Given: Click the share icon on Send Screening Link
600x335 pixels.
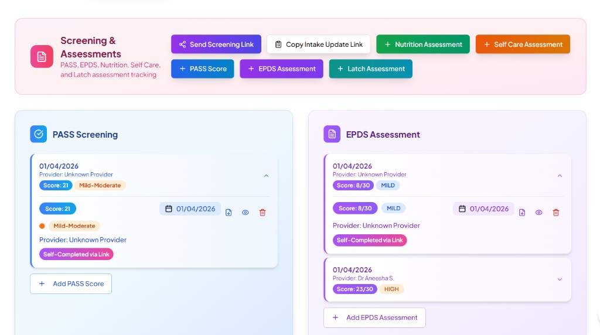Looking at the screenshot, I should click(183, 45).
